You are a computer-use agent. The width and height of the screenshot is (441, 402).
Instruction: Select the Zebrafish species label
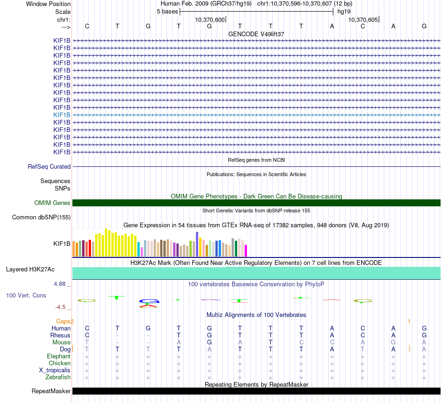point(58,377)
